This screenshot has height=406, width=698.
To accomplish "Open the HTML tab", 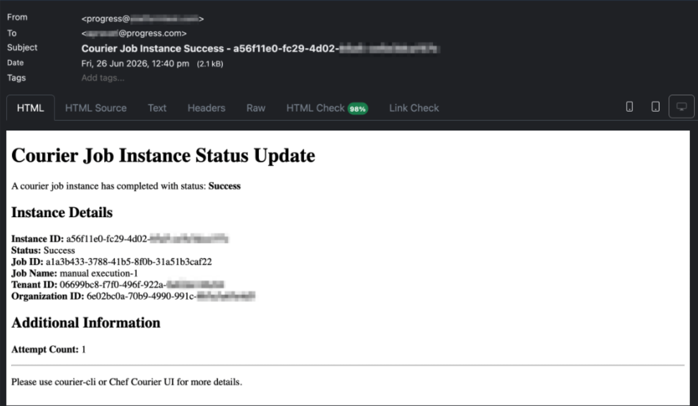I will 30,108.
